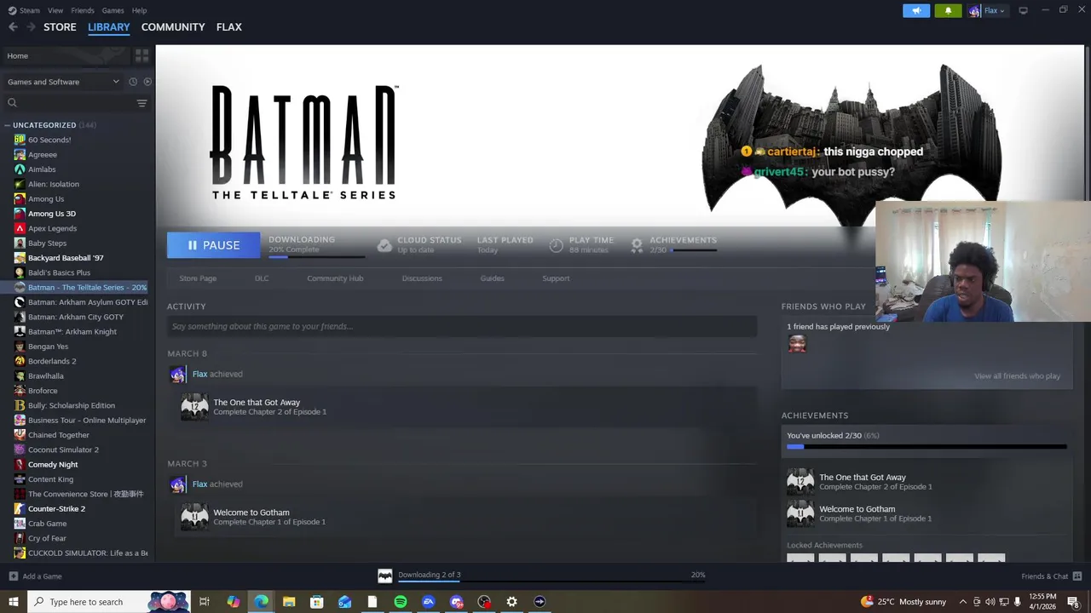The image size is (1091, 613).
Task: Click the friend avatar who played previously
Action: pos(797,343)
